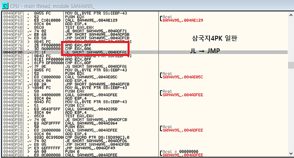294x158 pixels.
Task: Click hex bytes E8 A543F5FF
Action: [47, 109]
